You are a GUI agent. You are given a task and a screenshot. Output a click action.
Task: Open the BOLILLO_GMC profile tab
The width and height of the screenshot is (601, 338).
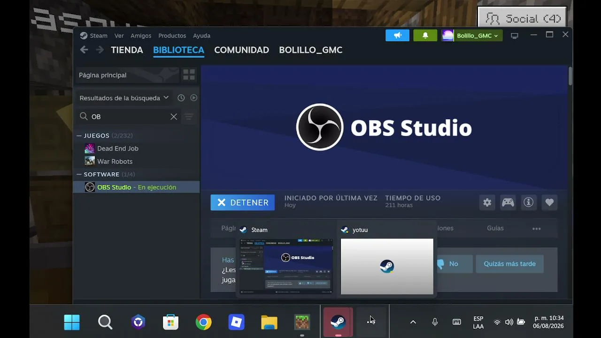click(310, 50)
